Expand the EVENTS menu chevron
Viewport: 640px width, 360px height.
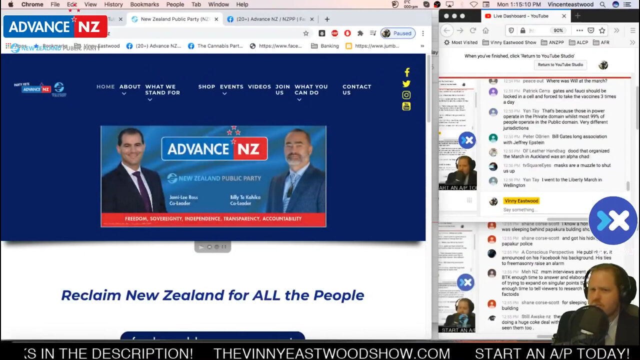click(x=224, y=93)
